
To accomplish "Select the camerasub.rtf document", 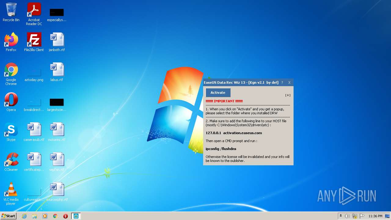I will pyautogui.click(x=34, y=132).
